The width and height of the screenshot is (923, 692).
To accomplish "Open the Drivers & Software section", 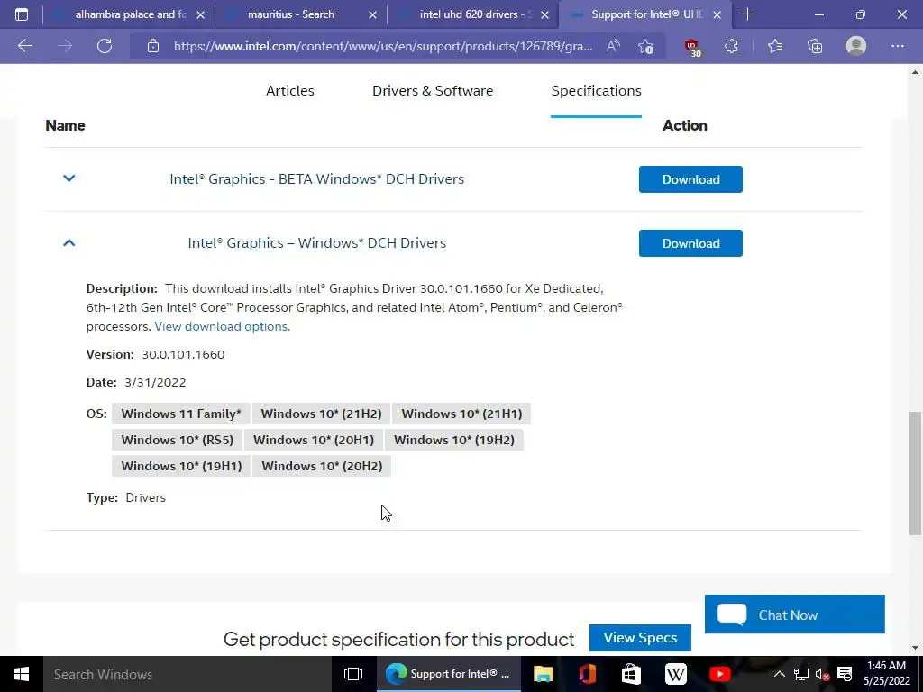I will tap(433, 91).
